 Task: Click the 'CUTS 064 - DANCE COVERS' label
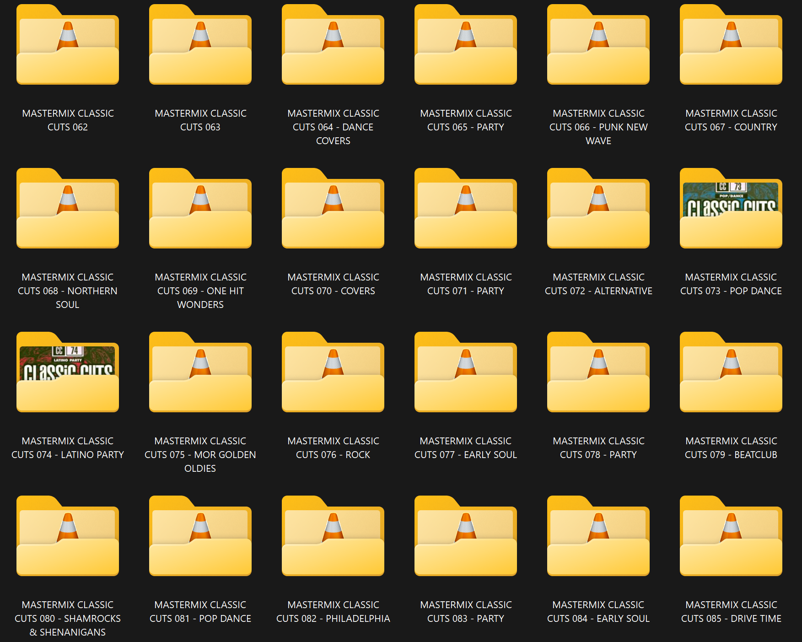pos(333,134)
